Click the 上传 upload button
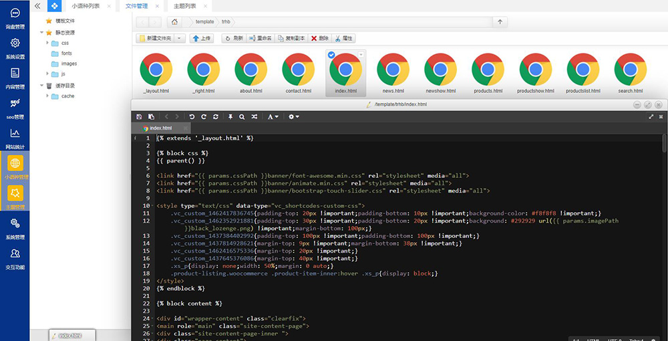 tap(201, 38)
